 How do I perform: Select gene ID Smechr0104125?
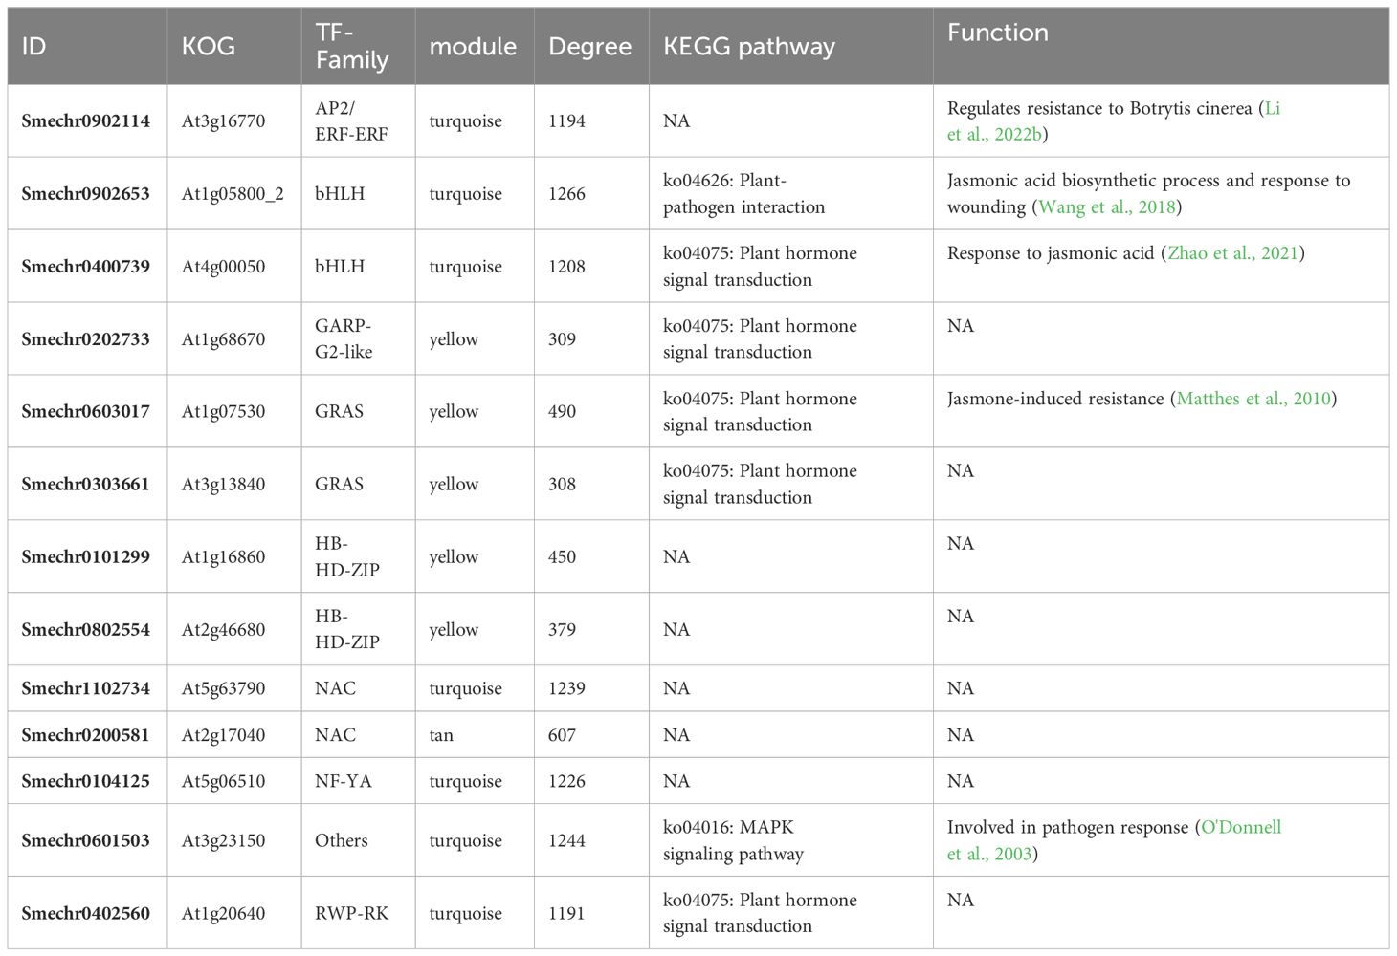(86, 781)
